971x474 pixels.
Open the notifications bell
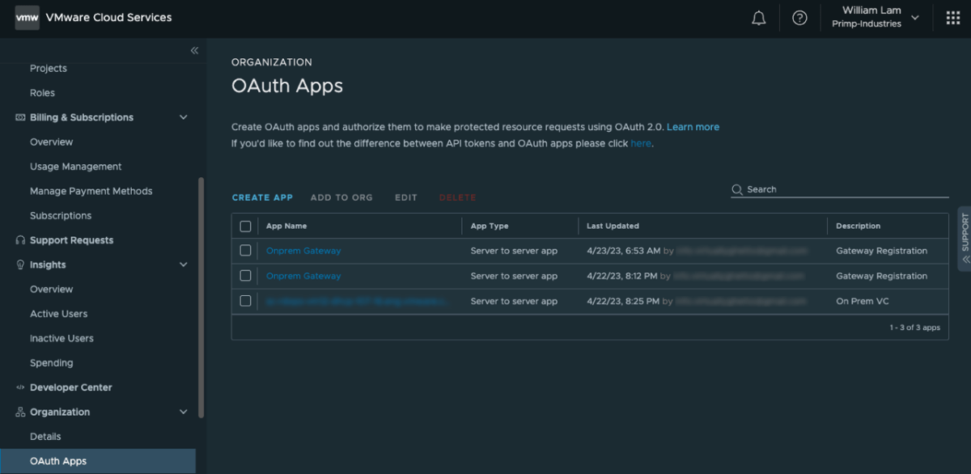759,18
